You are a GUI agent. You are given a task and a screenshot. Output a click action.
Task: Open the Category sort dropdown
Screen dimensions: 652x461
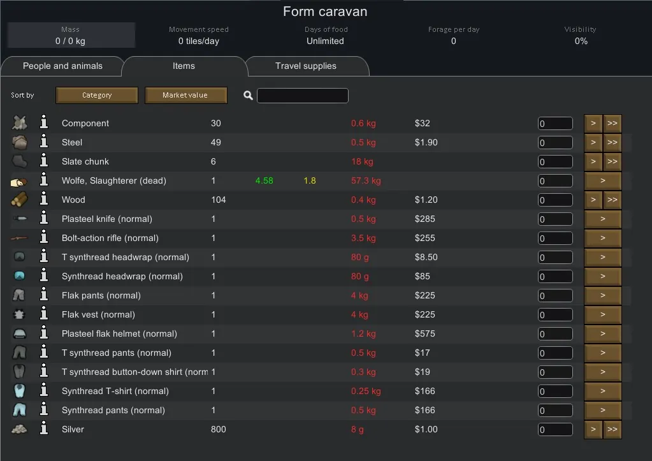click(97, 95)
